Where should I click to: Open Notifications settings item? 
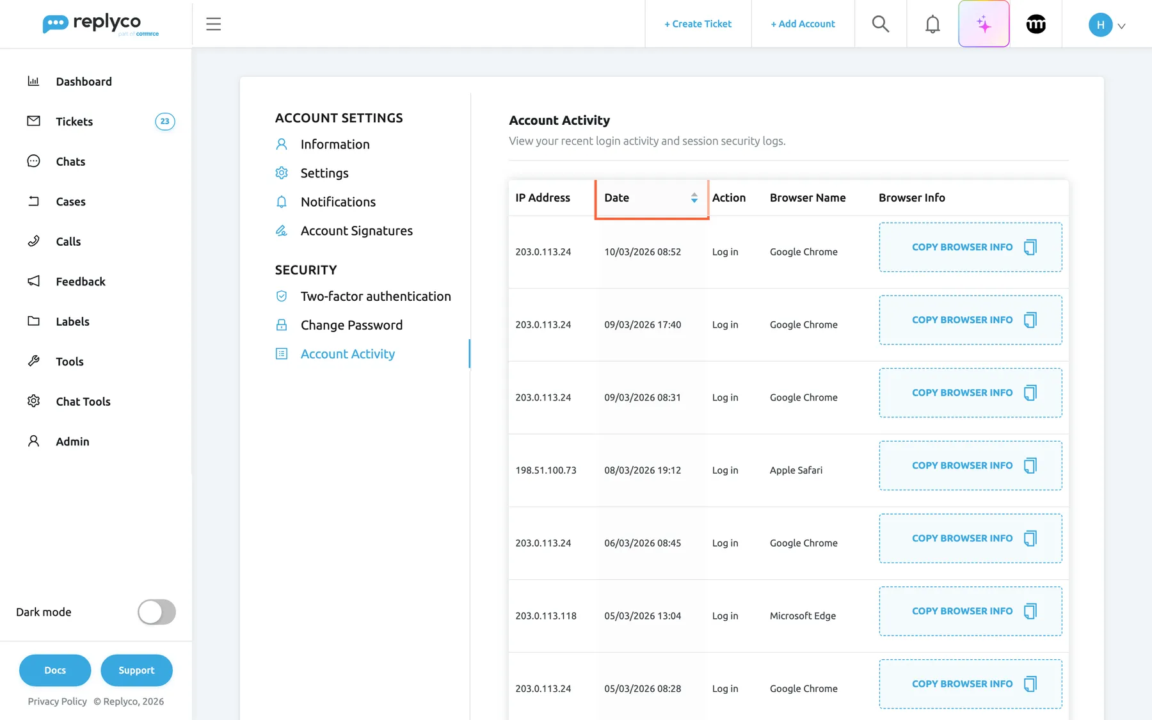(x=338, y=202)
